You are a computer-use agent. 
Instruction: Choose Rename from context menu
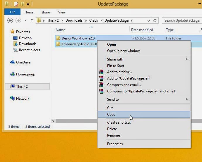pyautogui.click(x=144, y=135)
